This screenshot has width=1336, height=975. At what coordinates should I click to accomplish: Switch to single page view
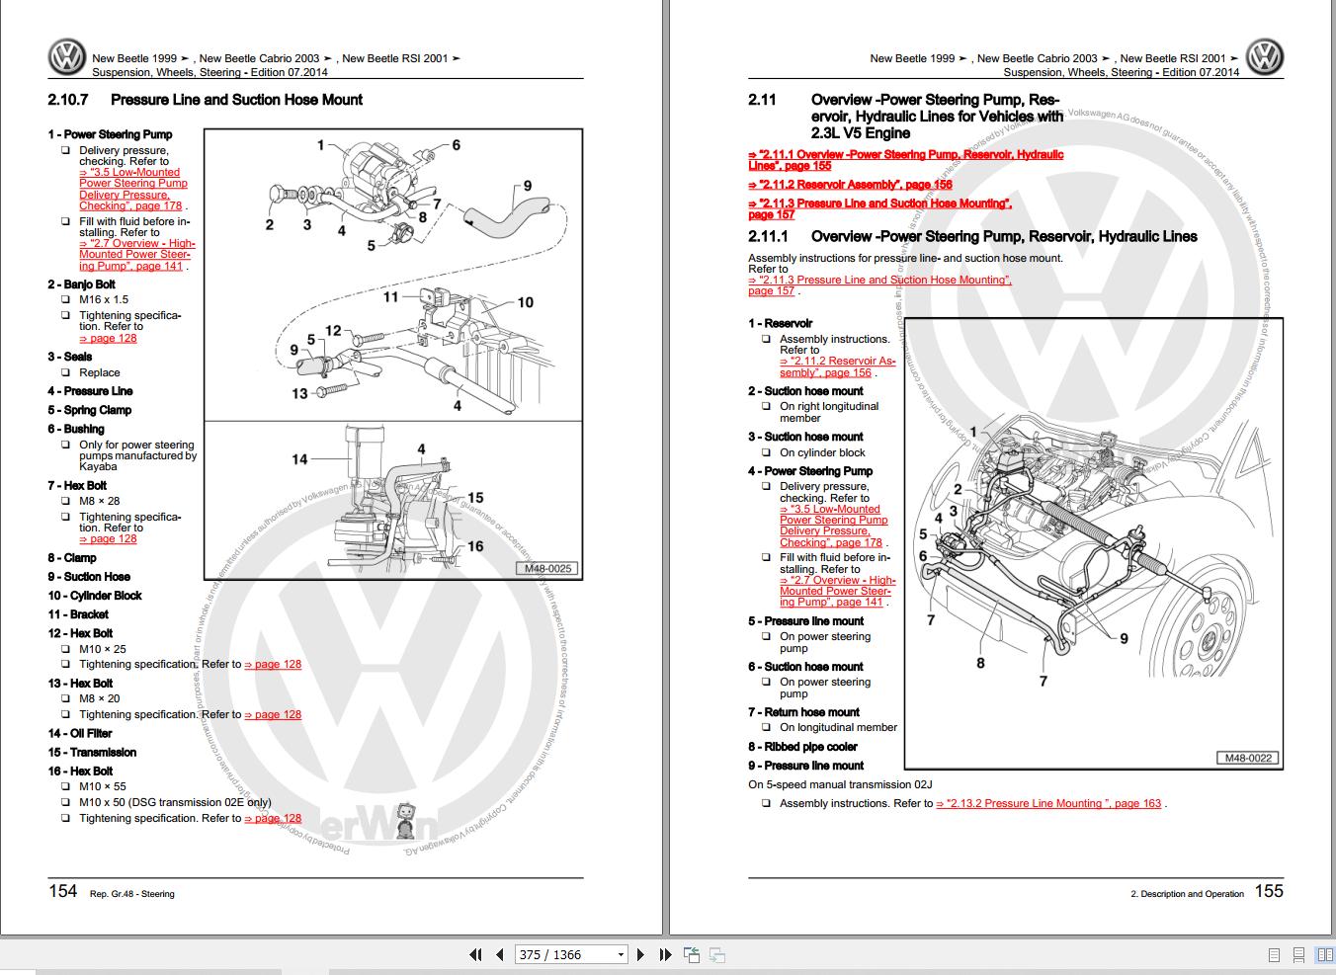point(1274,955)
